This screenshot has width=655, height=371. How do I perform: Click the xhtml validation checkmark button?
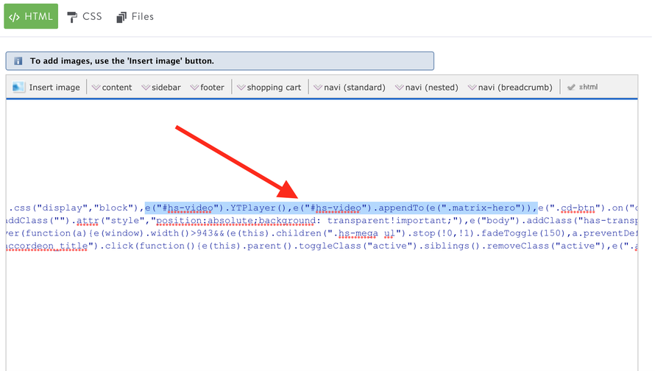coord(582,87)
